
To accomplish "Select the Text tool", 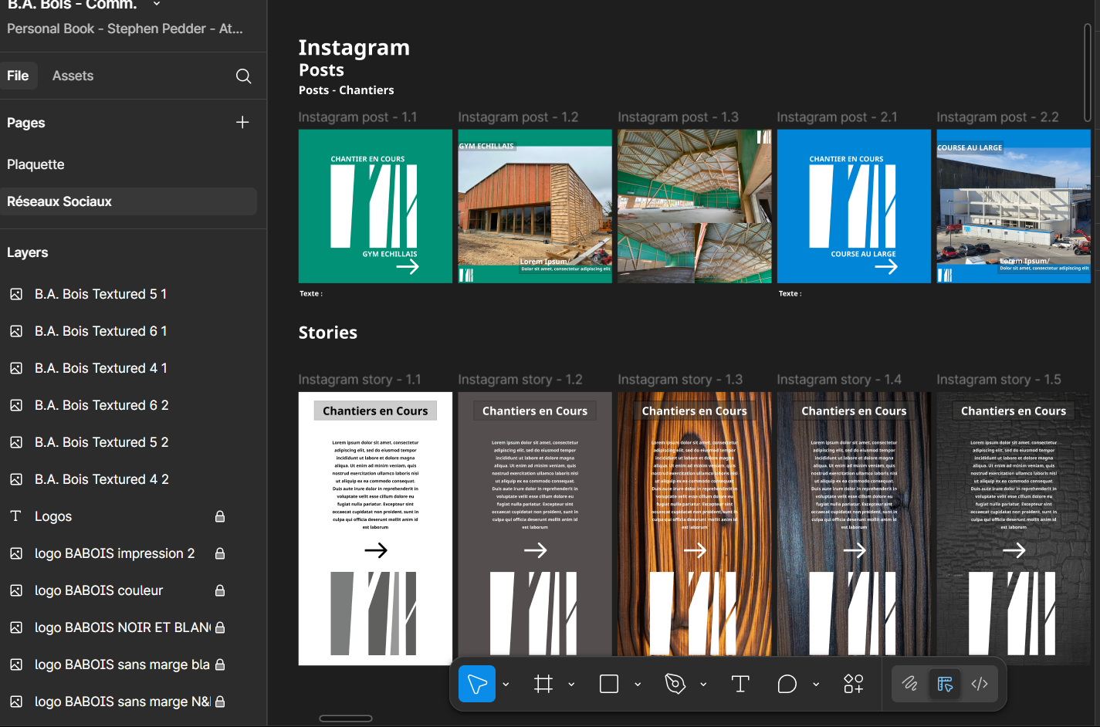I will point(740,684).
